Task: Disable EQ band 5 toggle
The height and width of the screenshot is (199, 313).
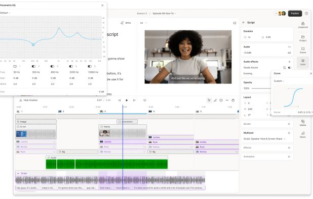Action: [90, 66]
